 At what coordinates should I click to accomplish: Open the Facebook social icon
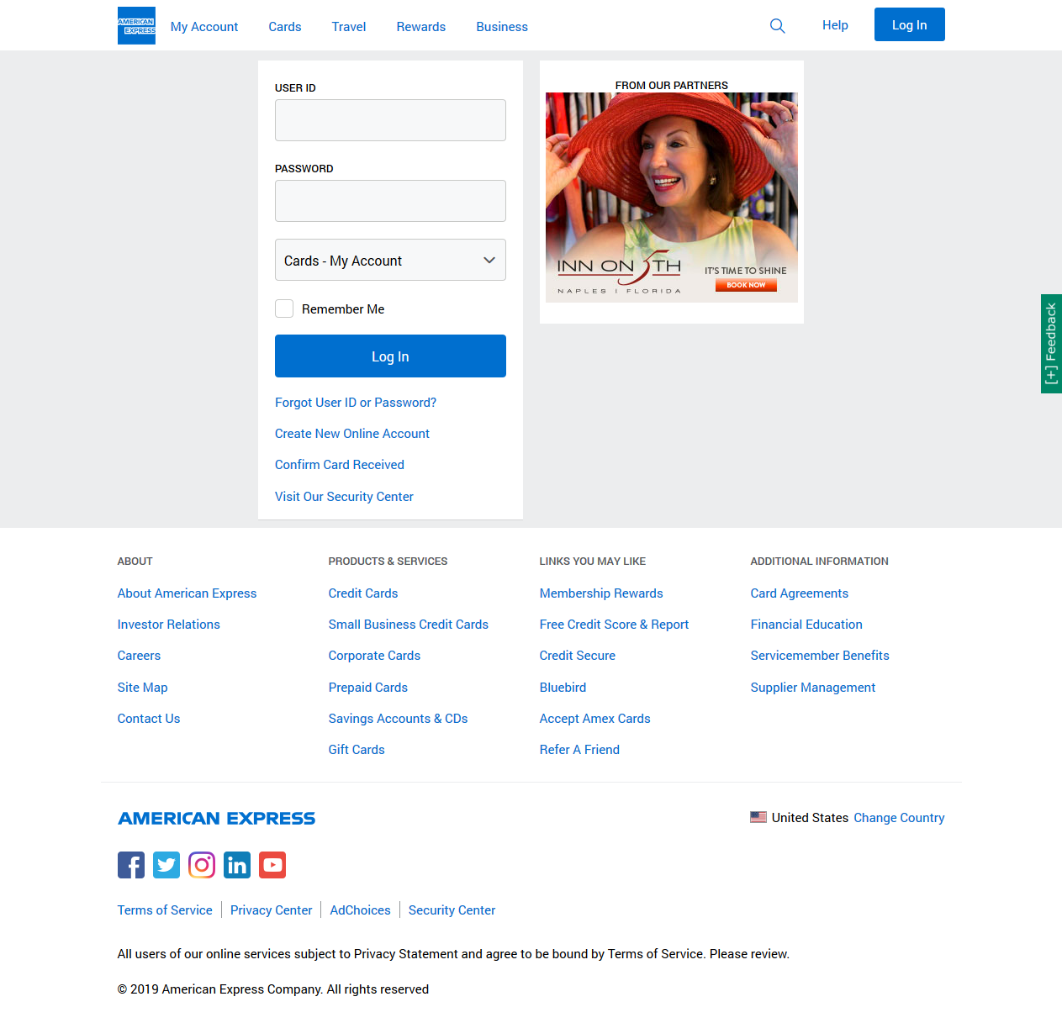[131, 865]
